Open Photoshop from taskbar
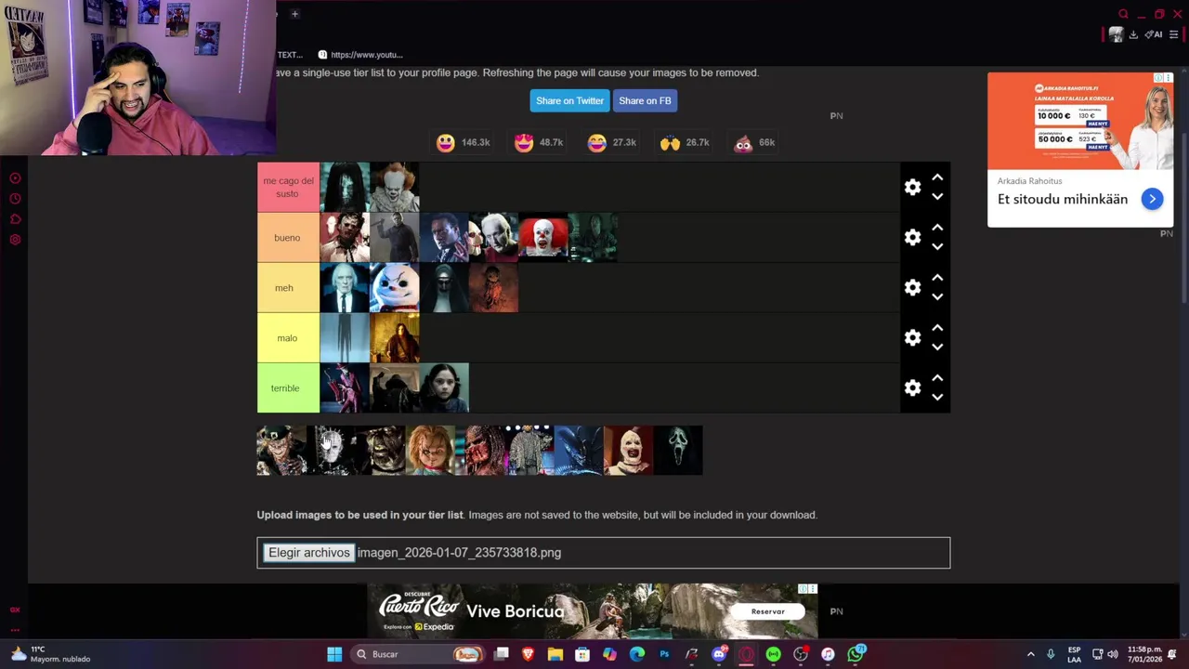This screenshot has height=669, width=1189. coord(664,654)
